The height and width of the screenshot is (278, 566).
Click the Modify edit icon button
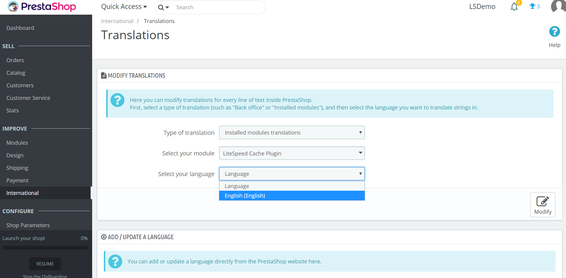click(543, 205)
